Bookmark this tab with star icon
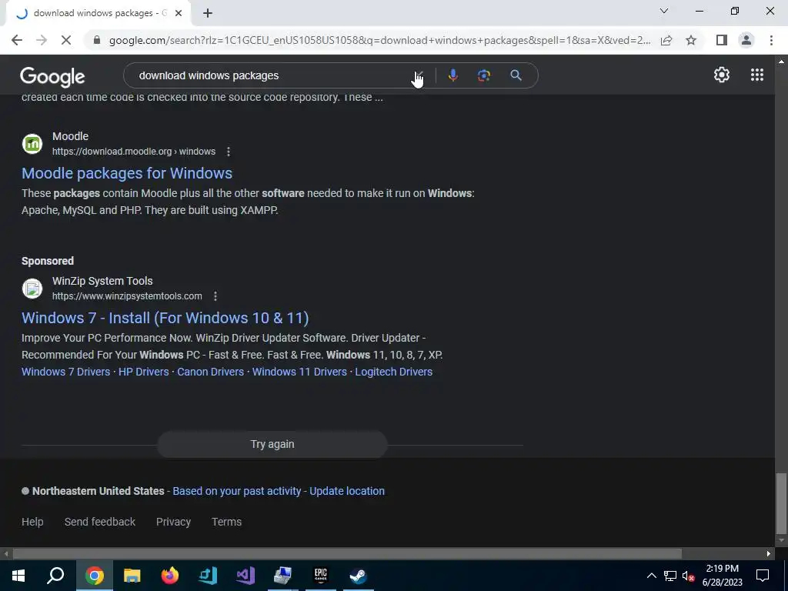The image size is (788, 591). coord(691,40)
